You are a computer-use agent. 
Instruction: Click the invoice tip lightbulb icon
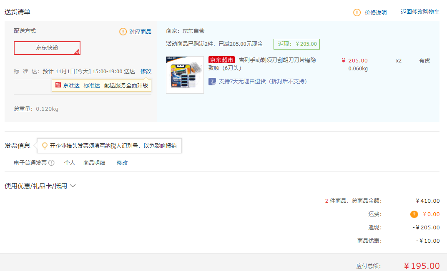point(45,146)
